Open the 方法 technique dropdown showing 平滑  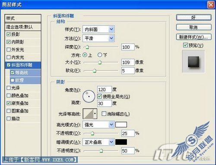pyautogui.click(x=98, y=38)
